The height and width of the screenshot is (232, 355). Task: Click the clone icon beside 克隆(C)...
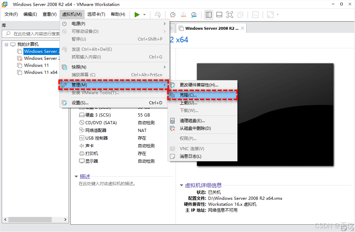172,95
